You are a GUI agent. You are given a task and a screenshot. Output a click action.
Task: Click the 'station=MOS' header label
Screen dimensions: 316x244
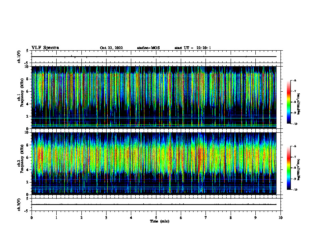148,48
